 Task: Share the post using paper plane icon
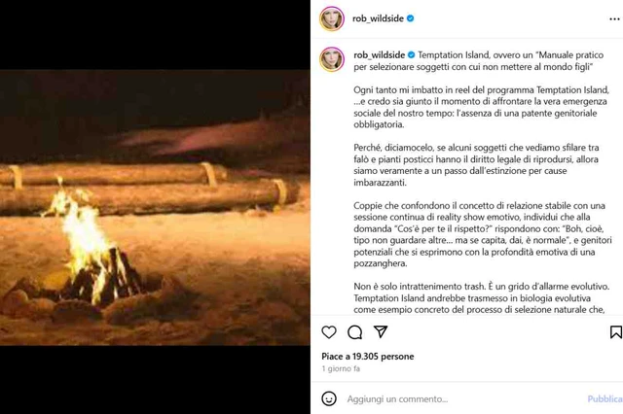(381, 331)
